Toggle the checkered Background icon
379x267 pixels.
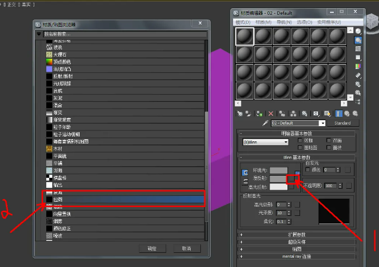[x=358, y=49]
